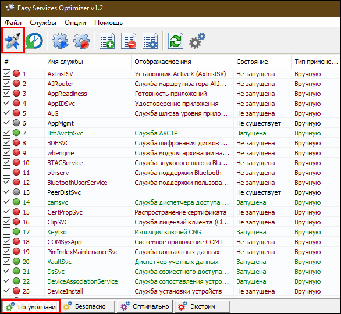Click the remove service list icon
The height and width of the screenshot is (314, 341).
click(x=129, y=41)
